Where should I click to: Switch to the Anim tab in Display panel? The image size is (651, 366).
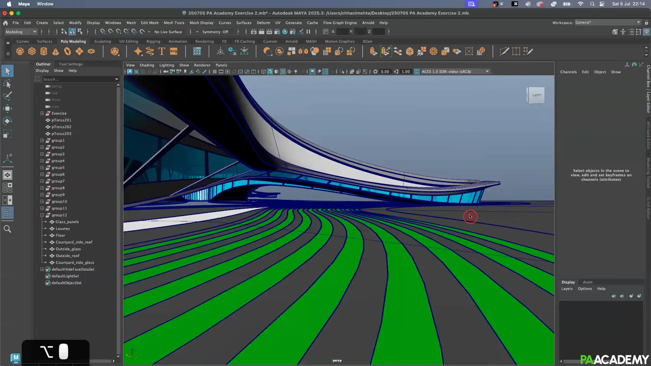click(587, 282)
